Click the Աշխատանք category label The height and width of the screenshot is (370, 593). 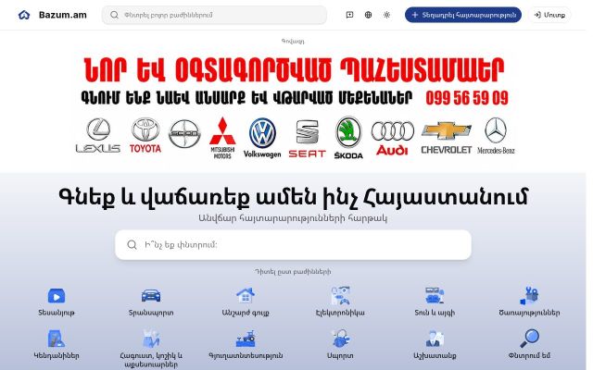coord(435,355)
